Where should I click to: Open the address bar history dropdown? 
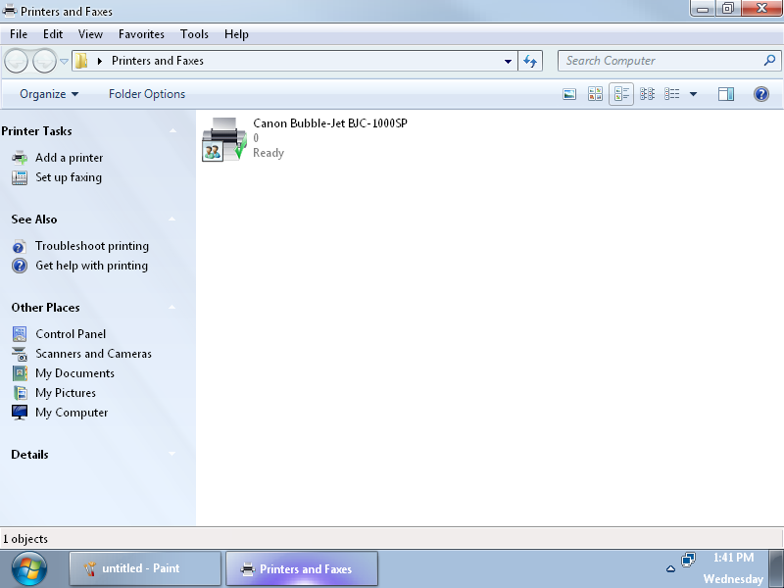(x=508, y=61)
